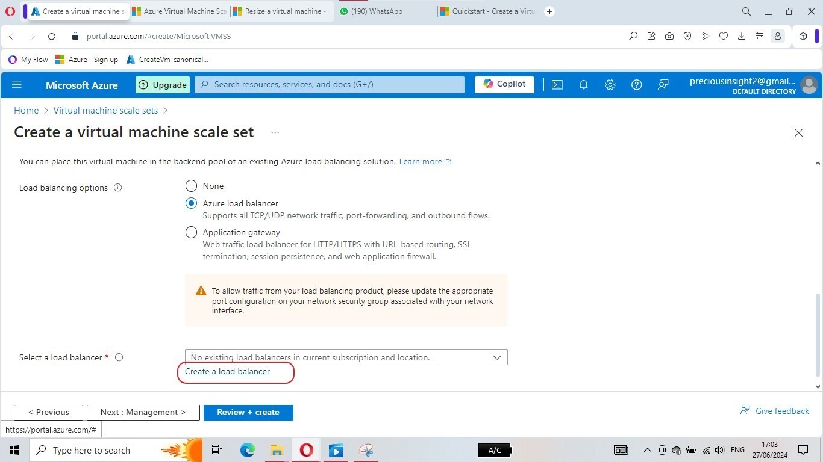Switch to the WhatsApp browser tab
This screenshot has width=823, height=462.
(x=386, y=11)
